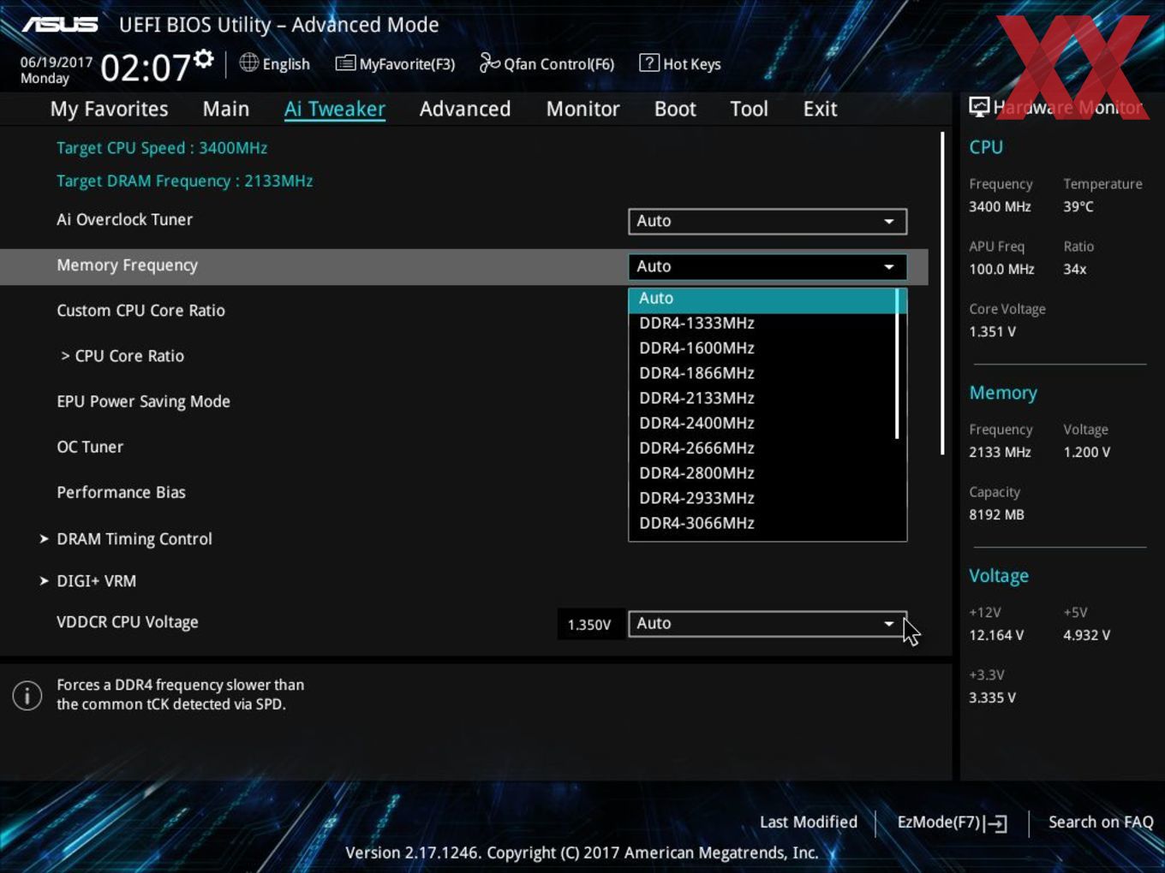Select DDR4-2666MHz option
The image size is (1165, 873).
coord(762,448)
